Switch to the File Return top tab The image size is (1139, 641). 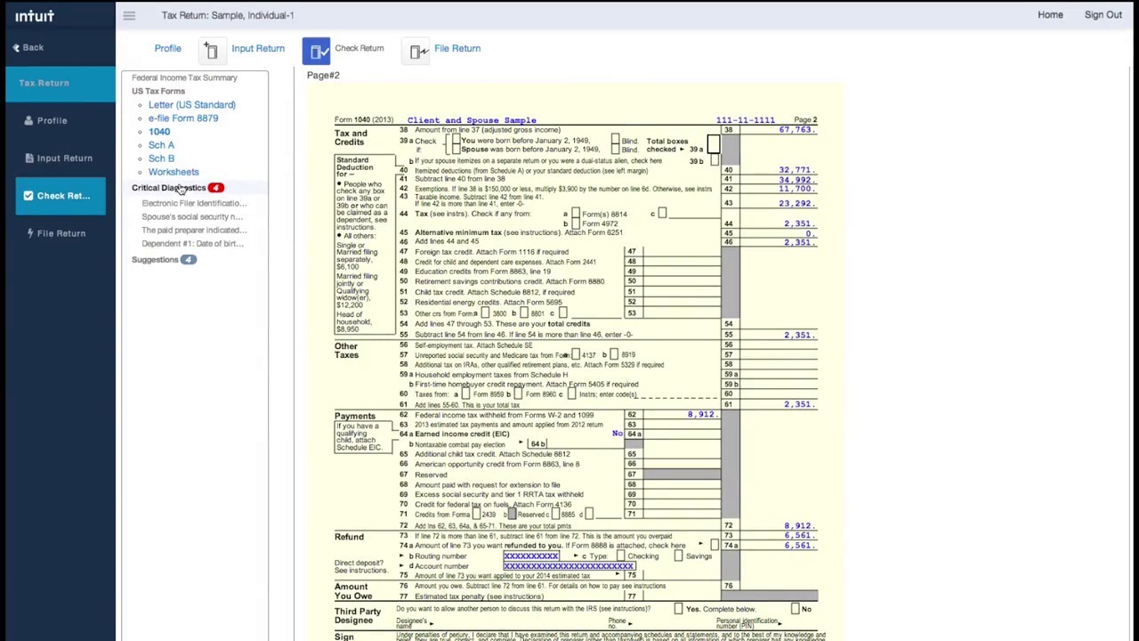457,48
